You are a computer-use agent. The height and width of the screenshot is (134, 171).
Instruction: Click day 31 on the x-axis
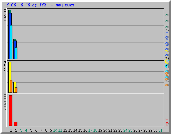(x=160, y=130)
